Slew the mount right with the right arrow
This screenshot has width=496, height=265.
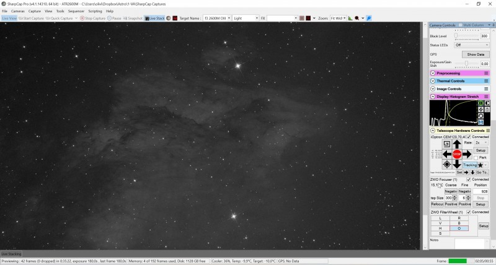pos(467,154)
